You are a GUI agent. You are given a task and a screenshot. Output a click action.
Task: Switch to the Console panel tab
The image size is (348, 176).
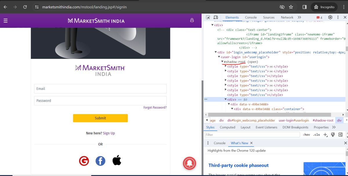(251, 17)
